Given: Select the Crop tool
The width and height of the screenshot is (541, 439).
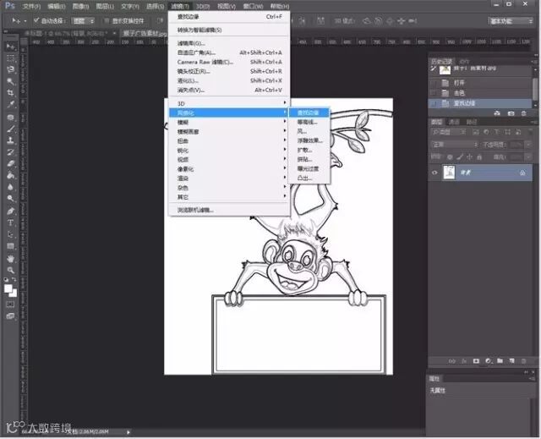Looking at the screenshot, I should (x=11, y=92).
